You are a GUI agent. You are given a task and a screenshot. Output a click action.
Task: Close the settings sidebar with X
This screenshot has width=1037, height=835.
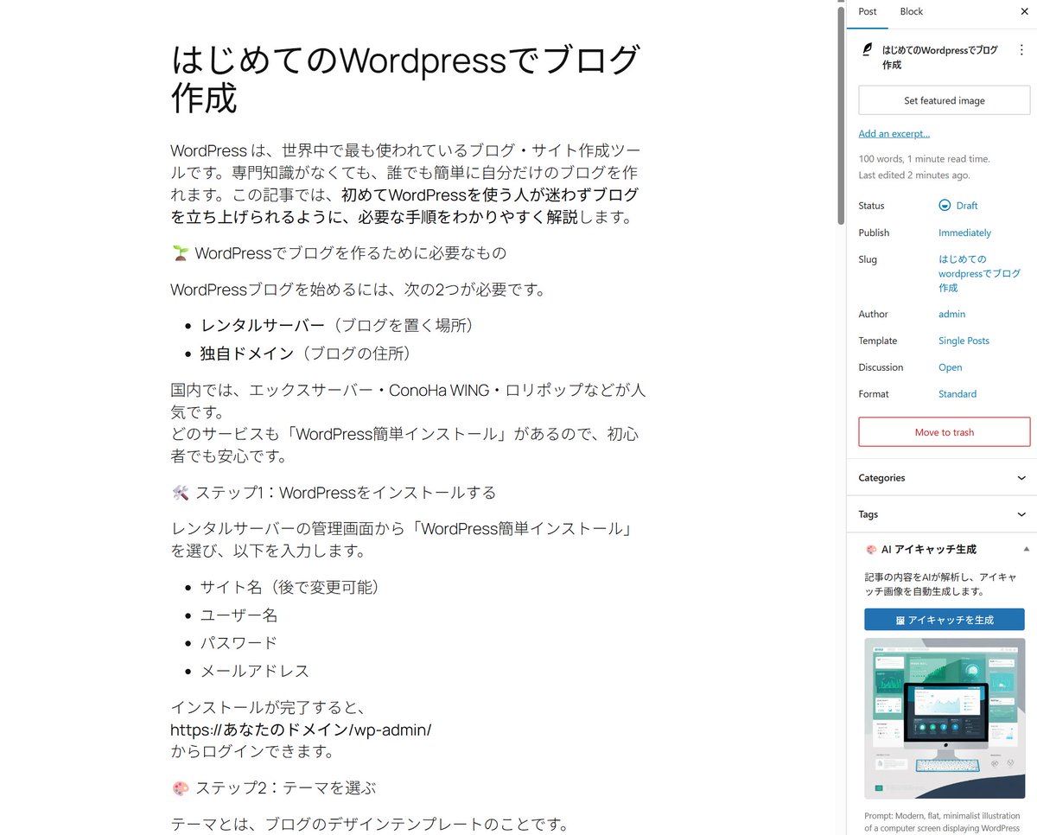coord(1024,12)
